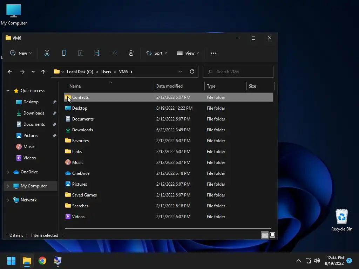359x269 pixels.
Task: Show hidden system tray icons
Action: (299, 261)
